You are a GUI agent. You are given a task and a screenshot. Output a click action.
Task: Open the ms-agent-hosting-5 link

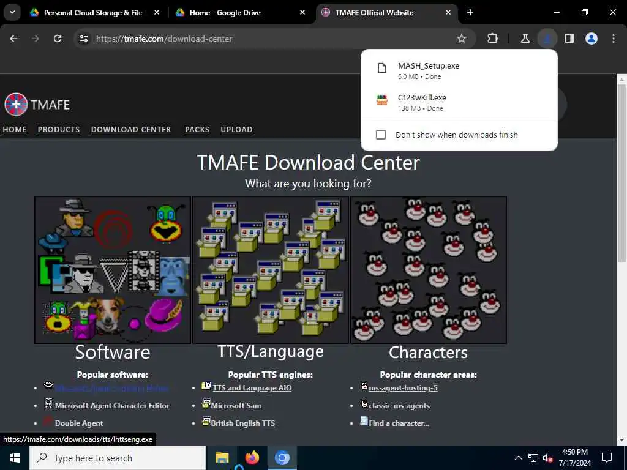403,387
